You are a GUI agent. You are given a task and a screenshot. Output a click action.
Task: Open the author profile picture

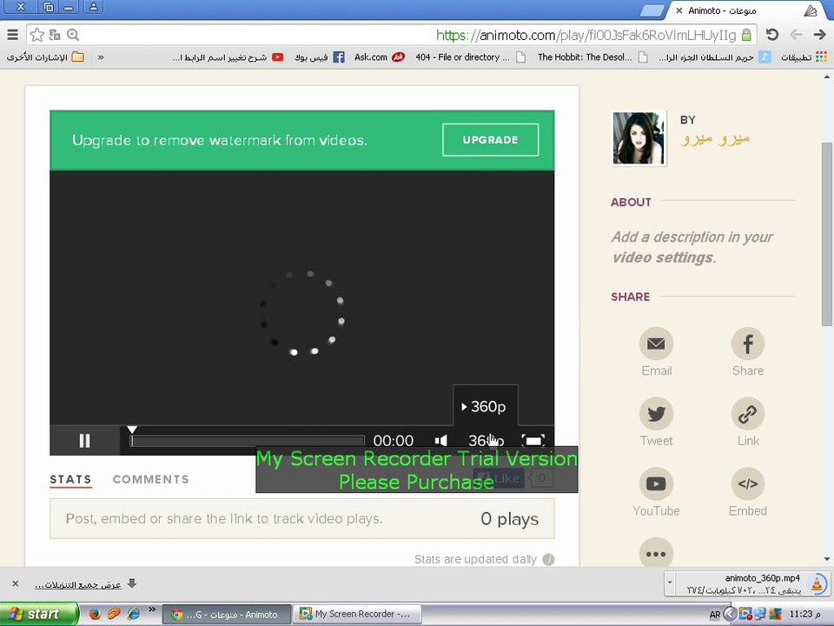tap(639, 138)
